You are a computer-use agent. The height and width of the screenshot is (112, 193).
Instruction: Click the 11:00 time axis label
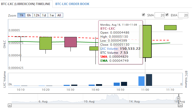tap(145, 90)
